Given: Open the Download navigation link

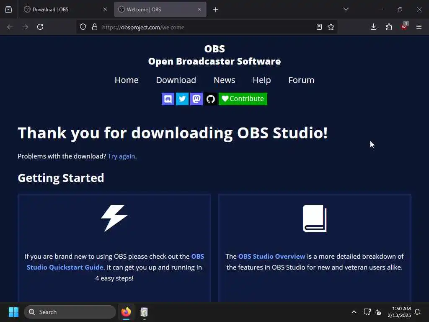Looking at the screenshot, I should pyautogui.click(x=176, y=80).
